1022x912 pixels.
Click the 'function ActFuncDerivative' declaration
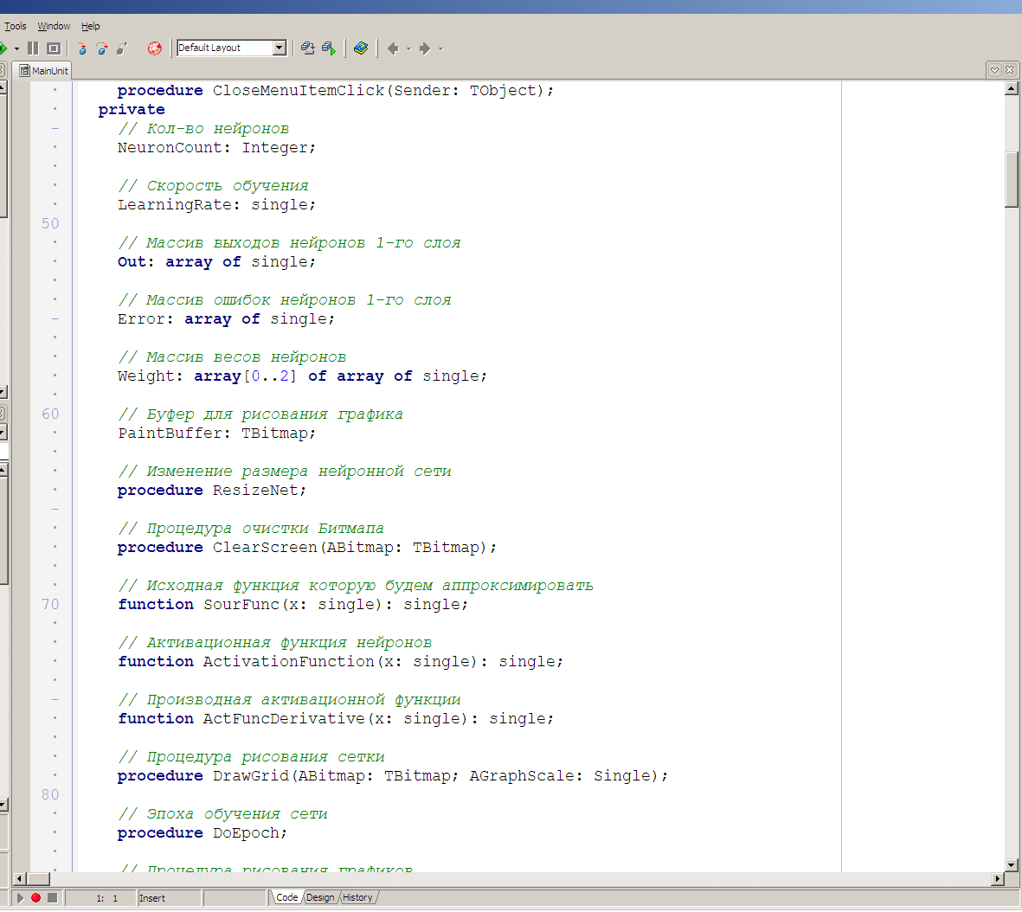tap(336, 718)
